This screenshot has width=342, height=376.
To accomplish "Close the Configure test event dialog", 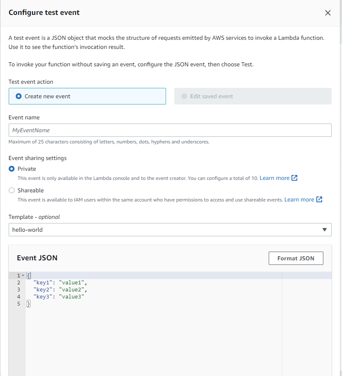I will [x=328, y=13].
